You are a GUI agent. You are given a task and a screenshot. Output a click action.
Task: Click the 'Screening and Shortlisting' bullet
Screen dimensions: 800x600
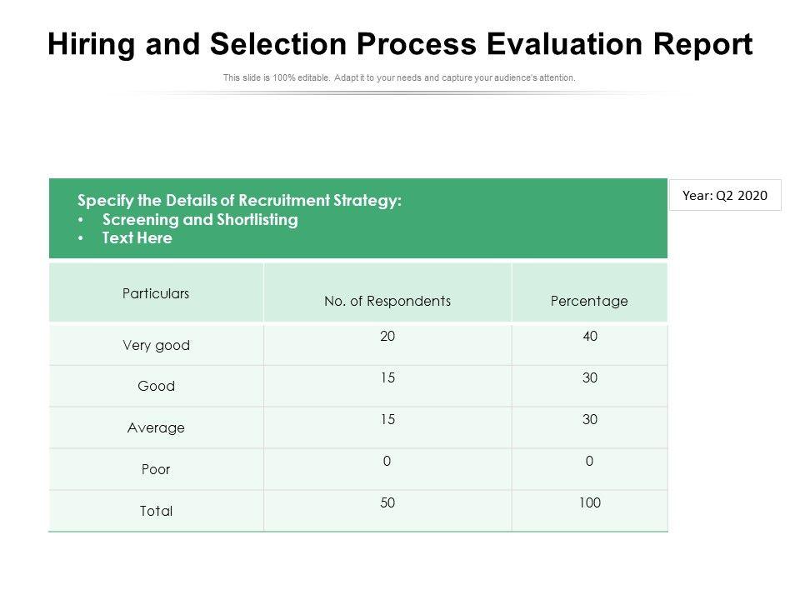(x=200, y=220)
